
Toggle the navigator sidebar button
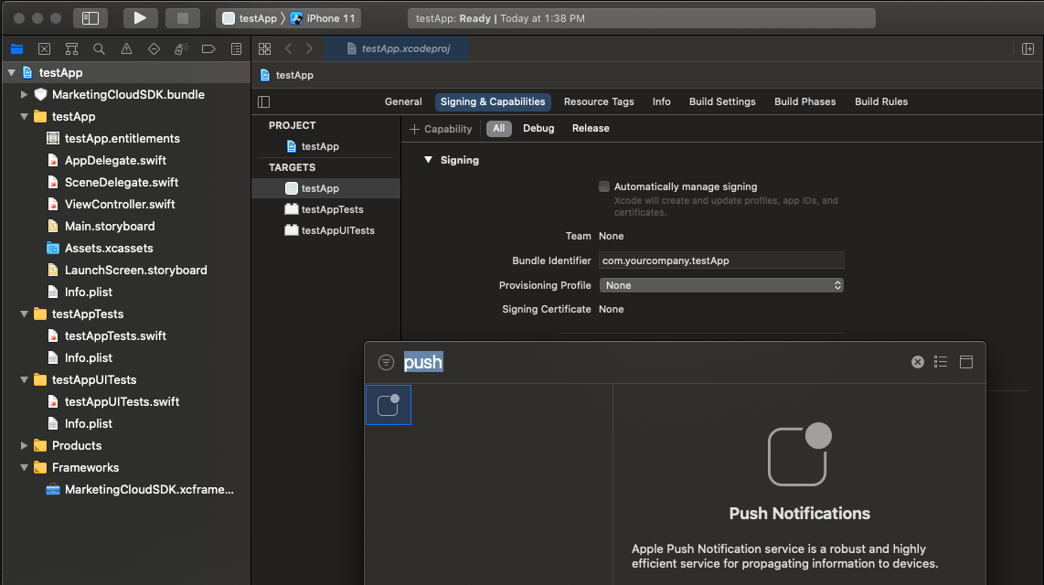[x=91, y=18]
